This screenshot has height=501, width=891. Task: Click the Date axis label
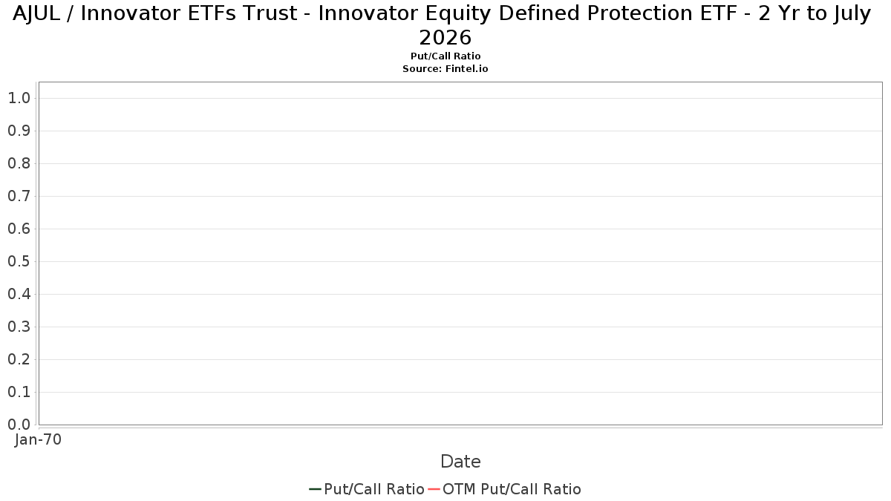coord(460,462)
